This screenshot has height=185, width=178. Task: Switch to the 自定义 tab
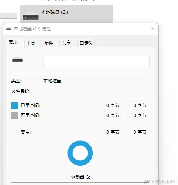[86, 43]
